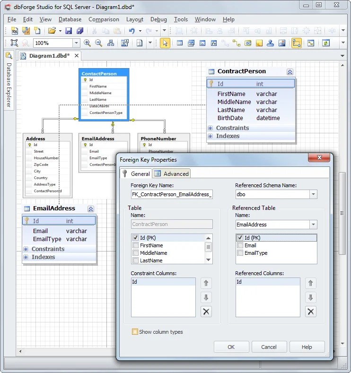Open Referenced Schema Name dropdown

(313, 194)
